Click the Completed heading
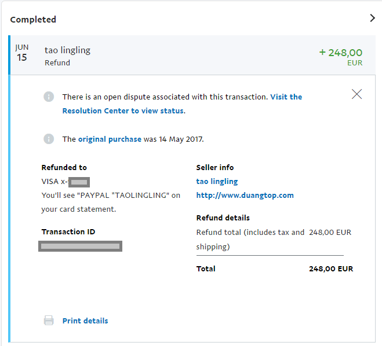This screenshot has width=382, height=346. [x=33, y=19]
